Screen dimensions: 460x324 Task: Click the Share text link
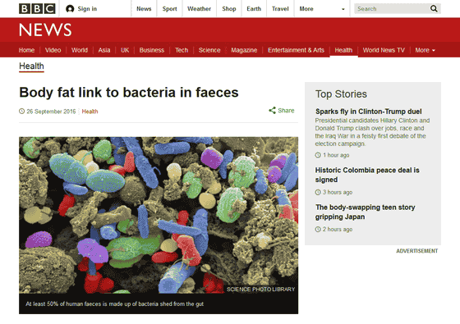[x=286, y=111]
